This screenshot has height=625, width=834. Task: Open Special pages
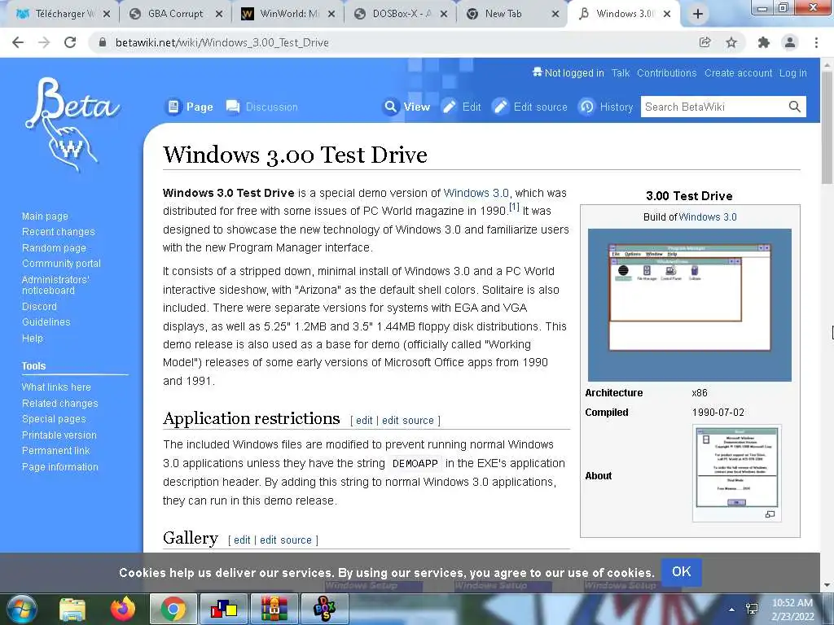[x=54, y=419]
